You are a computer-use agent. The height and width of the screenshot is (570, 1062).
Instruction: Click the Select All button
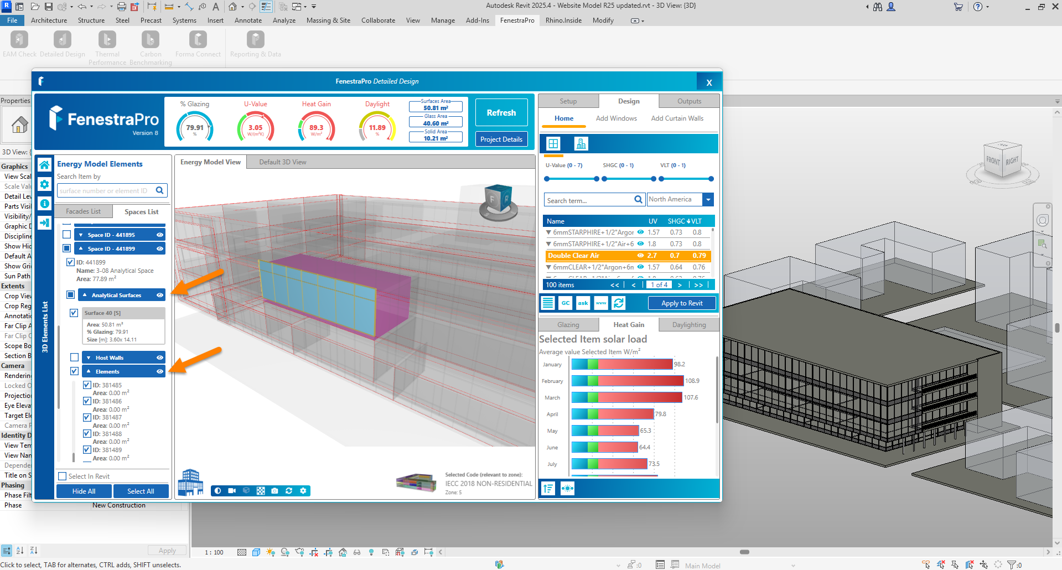[x=141, y=491]
